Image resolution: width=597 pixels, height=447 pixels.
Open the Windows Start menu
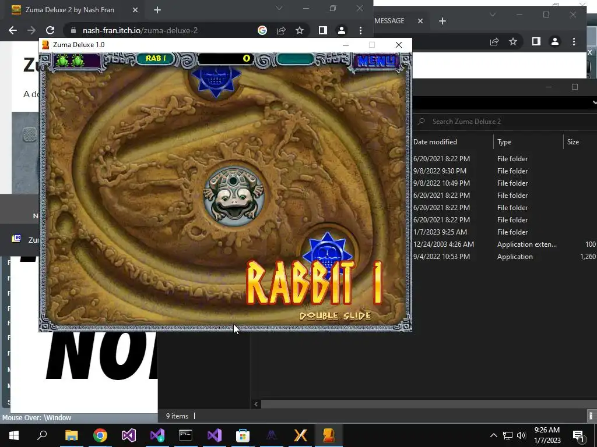click(x=14, y=435)
